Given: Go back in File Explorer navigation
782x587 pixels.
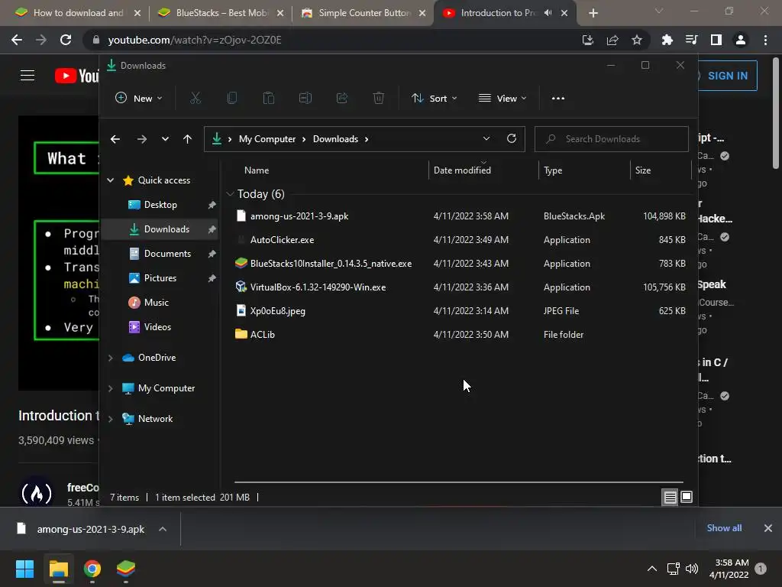Looking at the screenshot, I should pyautogui.click(x=115, y=139).
